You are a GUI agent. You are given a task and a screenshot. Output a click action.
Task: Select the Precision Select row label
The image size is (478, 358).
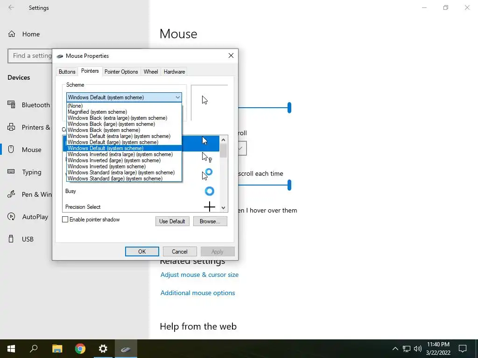[83, 207]
